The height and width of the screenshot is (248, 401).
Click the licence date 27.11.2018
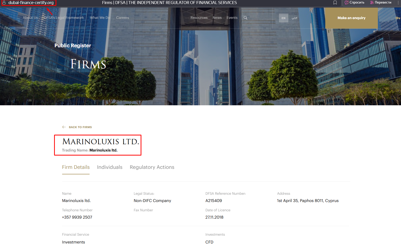click(214, 217)
